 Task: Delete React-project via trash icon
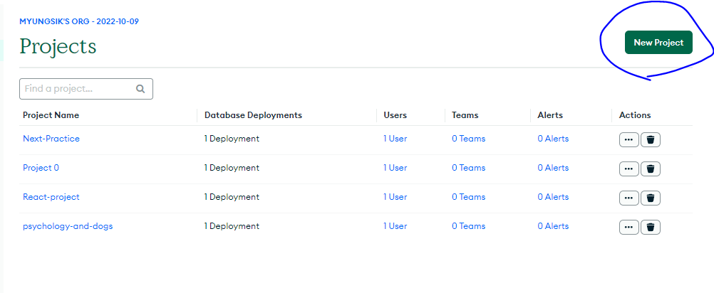[x=651, y=198]
